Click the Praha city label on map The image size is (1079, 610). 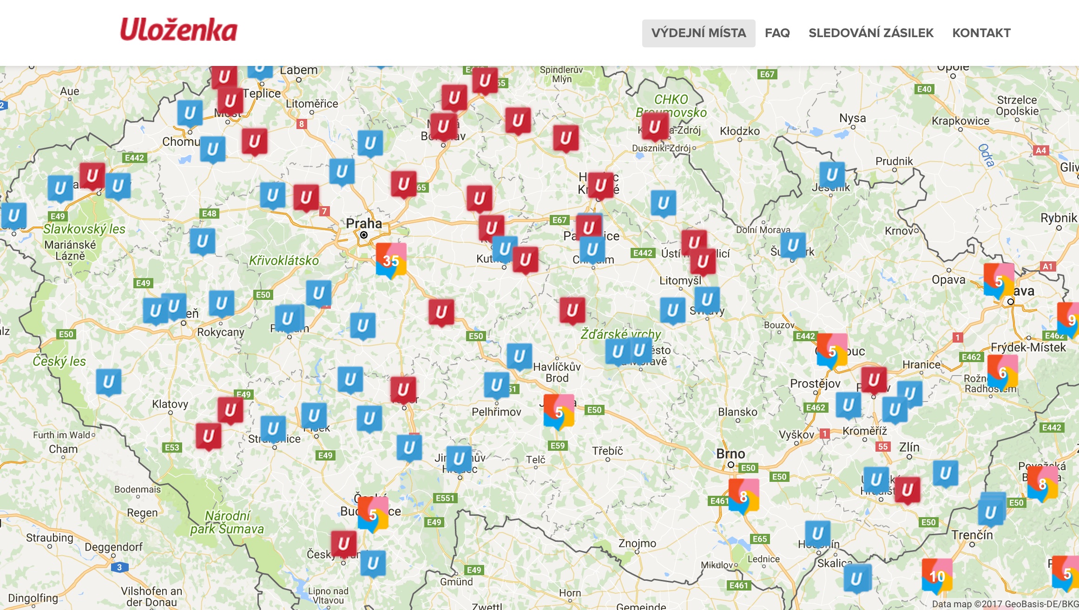tap(364, 223)
